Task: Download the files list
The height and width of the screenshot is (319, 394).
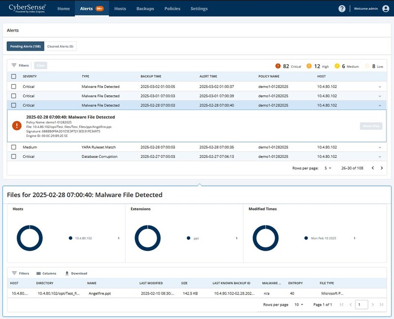Action: tap(76, 273)
